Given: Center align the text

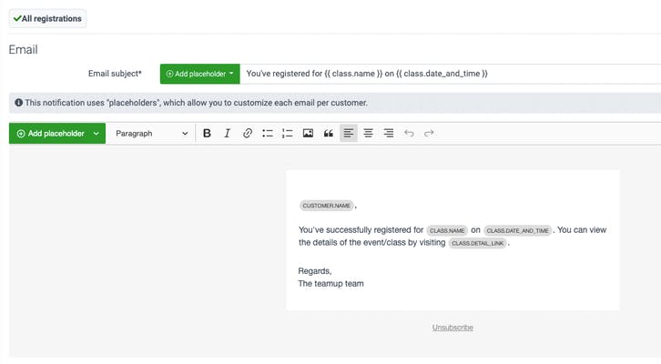Looking at the screenshot, I should [x=369, y=134].
